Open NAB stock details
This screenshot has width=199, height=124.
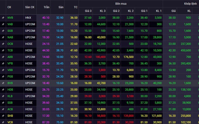[10, 37]
